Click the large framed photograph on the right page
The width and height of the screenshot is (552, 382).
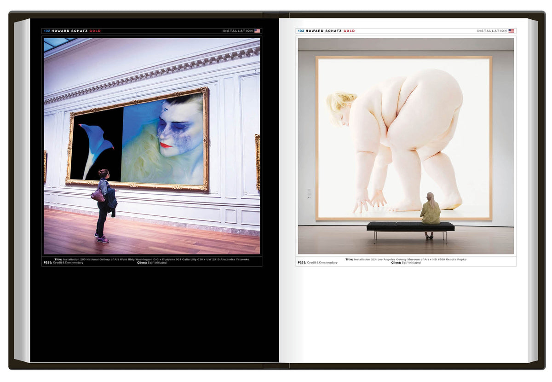404,138
